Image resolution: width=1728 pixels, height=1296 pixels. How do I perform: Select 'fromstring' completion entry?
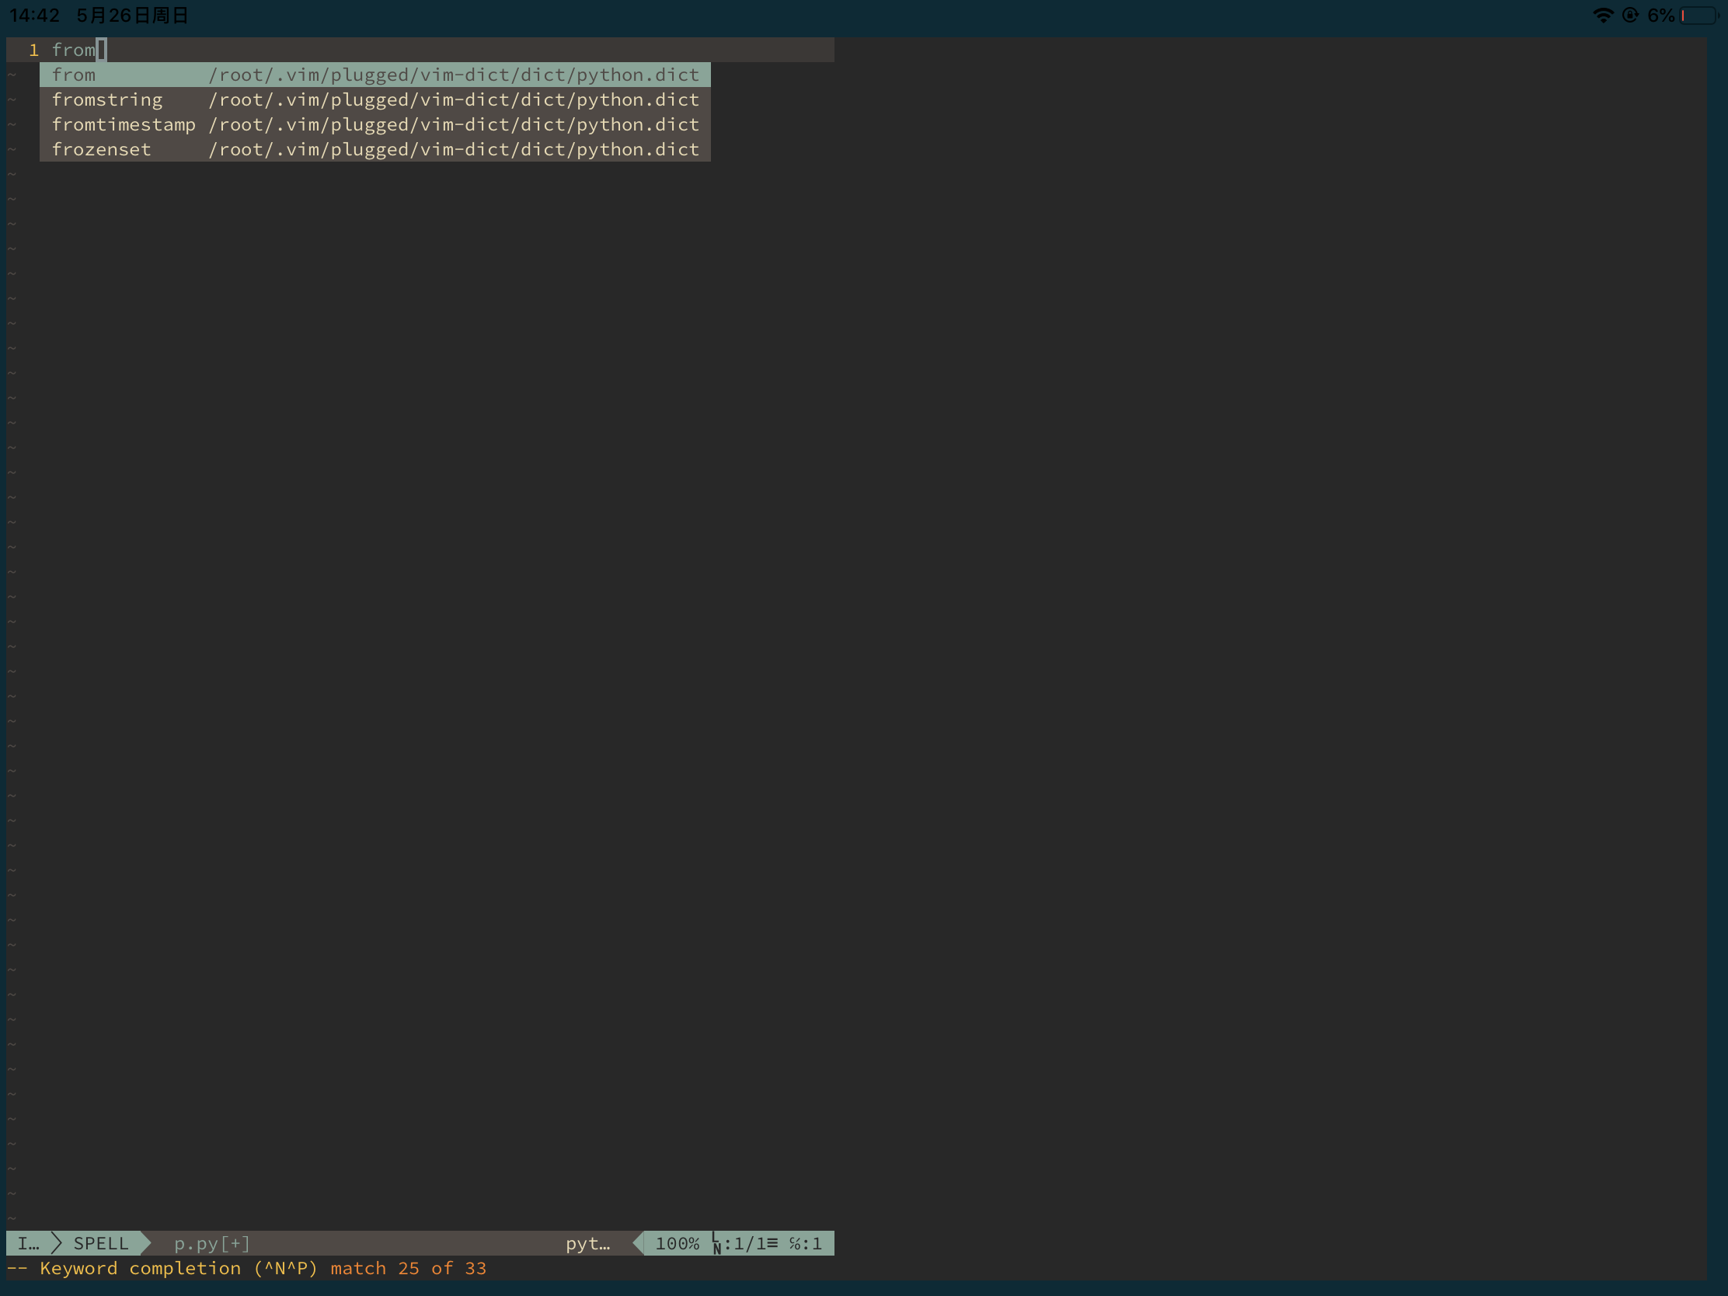tap(107, 100)
